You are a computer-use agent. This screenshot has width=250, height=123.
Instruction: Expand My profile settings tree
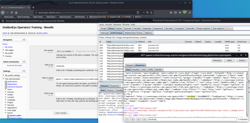click(3, 75)
